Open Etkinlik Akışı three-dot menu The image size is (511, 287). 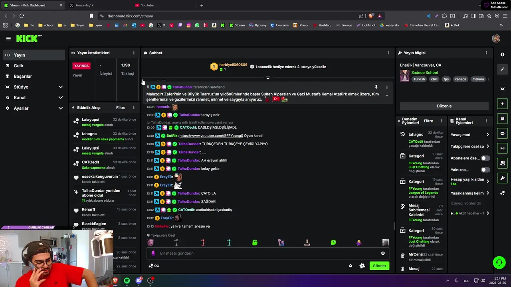(x=134, y=108)
